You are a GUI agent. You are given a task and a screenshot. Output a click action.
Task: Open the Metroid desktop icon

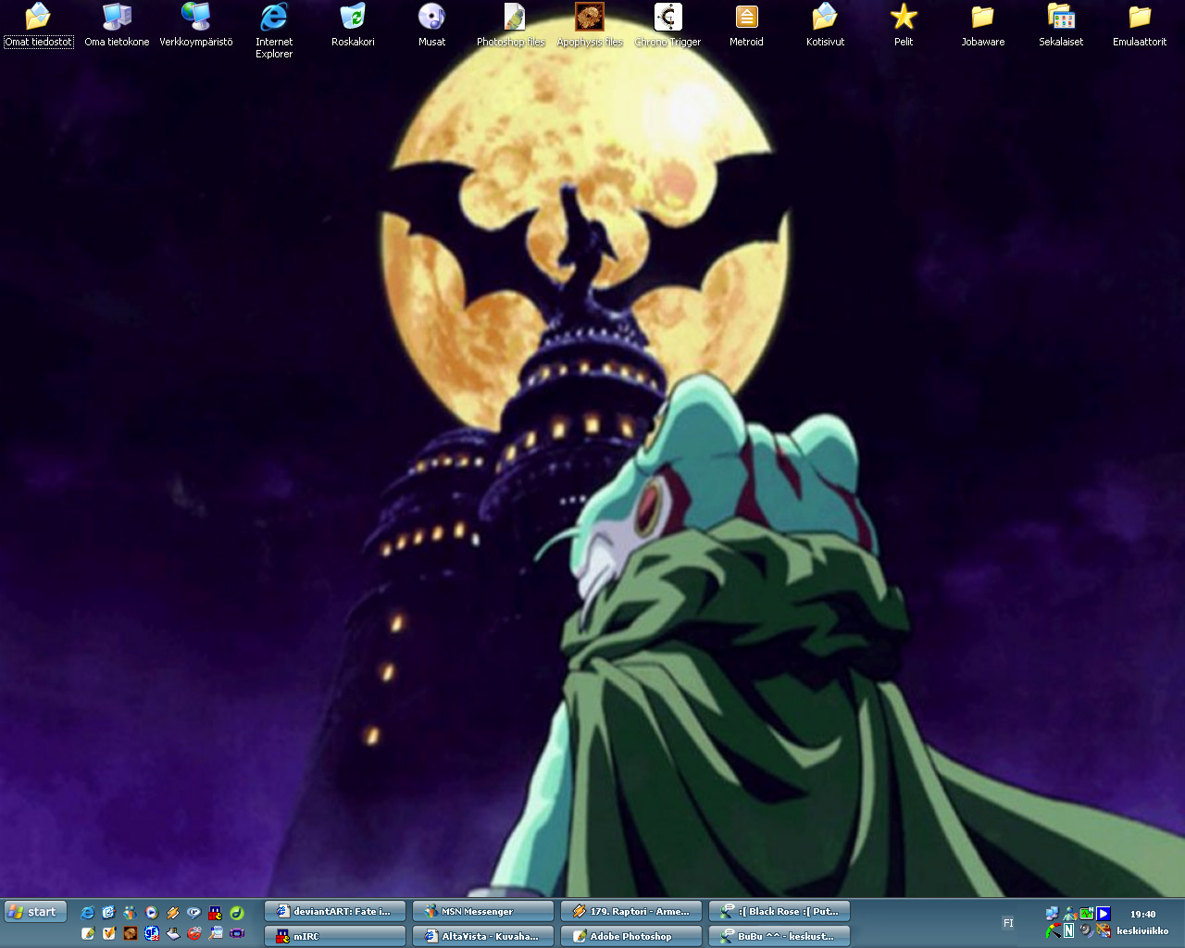(746, 26)
